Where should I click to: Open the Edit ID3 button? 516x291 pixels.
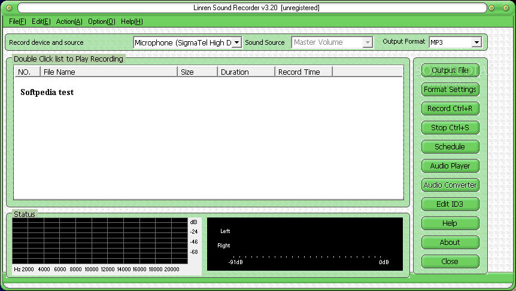pyautogui.click(x=450, y=204)
